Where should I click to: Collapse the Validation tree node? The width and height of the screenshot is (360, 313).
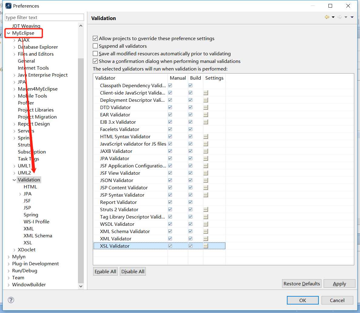[x=14, y=180]
